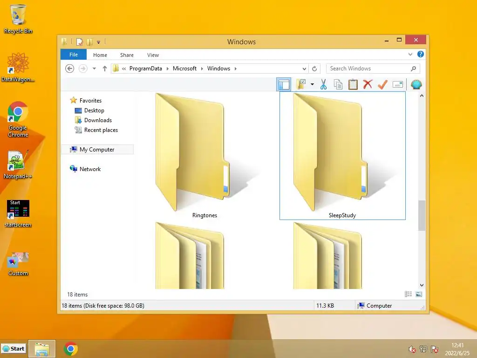Click the search magnifier icon
Viewport: 477px width, 358px height.
[413, 69]
